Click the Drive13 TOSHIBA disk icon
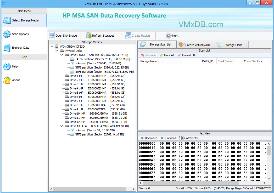Viewport: 274px width, 193px height. [66, 126]
